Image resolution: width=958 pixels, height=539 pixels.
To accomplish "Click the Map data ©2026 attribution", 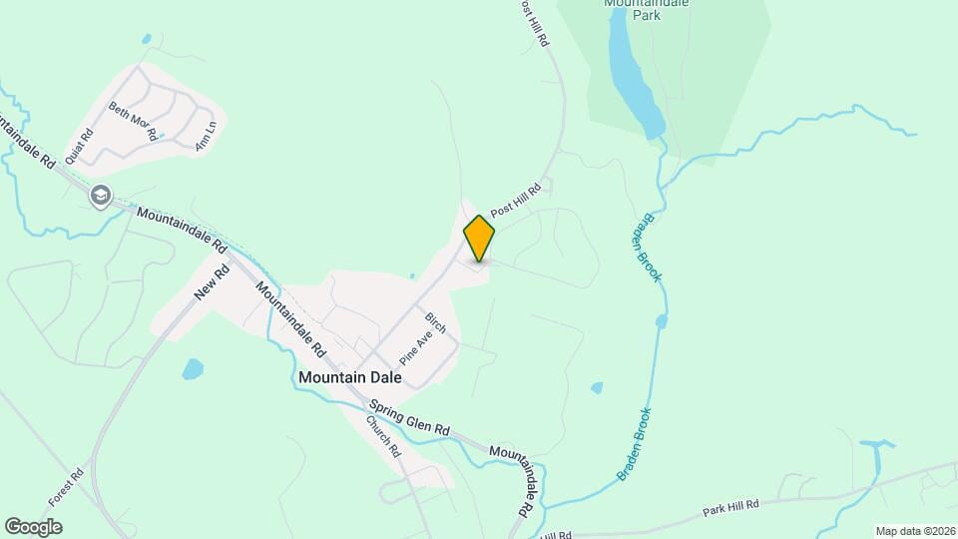I will pyautogui.click(x=916, y=532).
